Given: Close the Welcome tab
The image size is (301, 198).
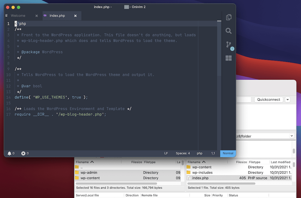Looking at the screenshot, I should tap(36, 16).
